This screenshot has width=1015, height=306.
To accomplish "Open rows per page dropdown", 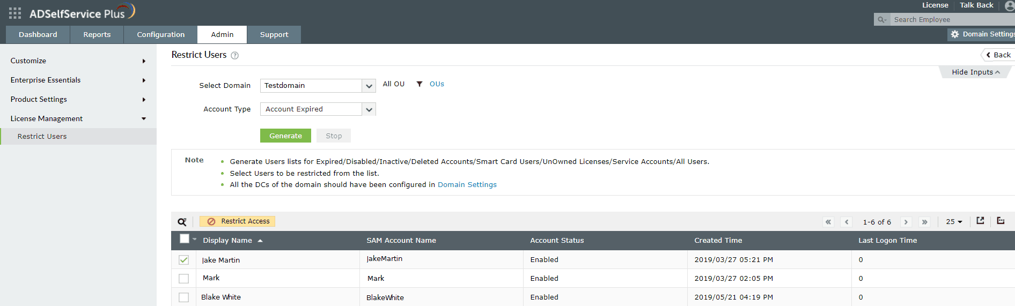I will pyautogui.click(x=954, y=222).
